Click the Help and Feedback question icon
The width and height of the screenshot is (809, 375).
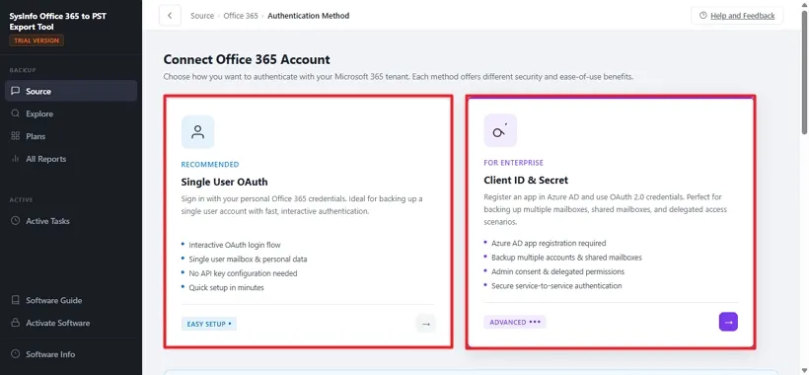click(703, 16)
